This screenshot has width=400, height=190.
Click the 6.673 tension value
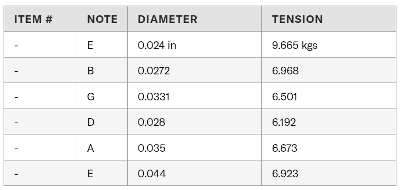[284, 148]
